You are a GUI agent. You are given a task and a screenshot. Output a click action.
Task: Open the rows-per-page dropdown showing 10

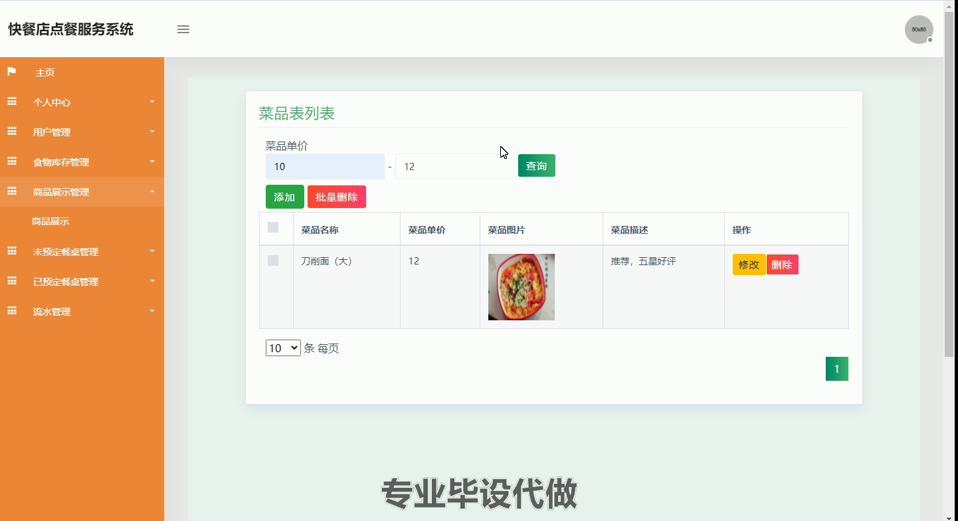point(283,348)
